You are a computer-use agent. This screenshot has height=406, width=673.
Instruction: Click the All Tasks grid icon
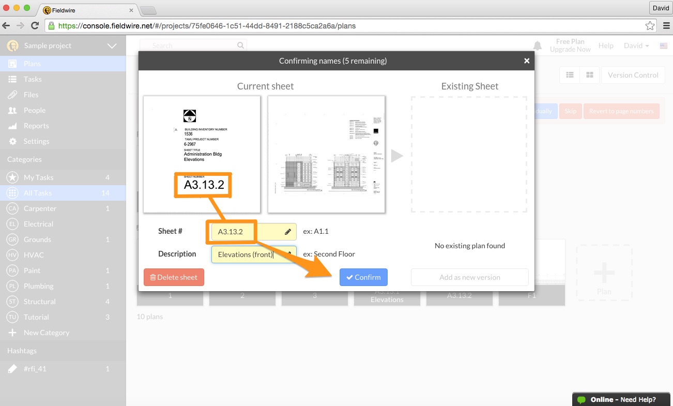(12, 193)
